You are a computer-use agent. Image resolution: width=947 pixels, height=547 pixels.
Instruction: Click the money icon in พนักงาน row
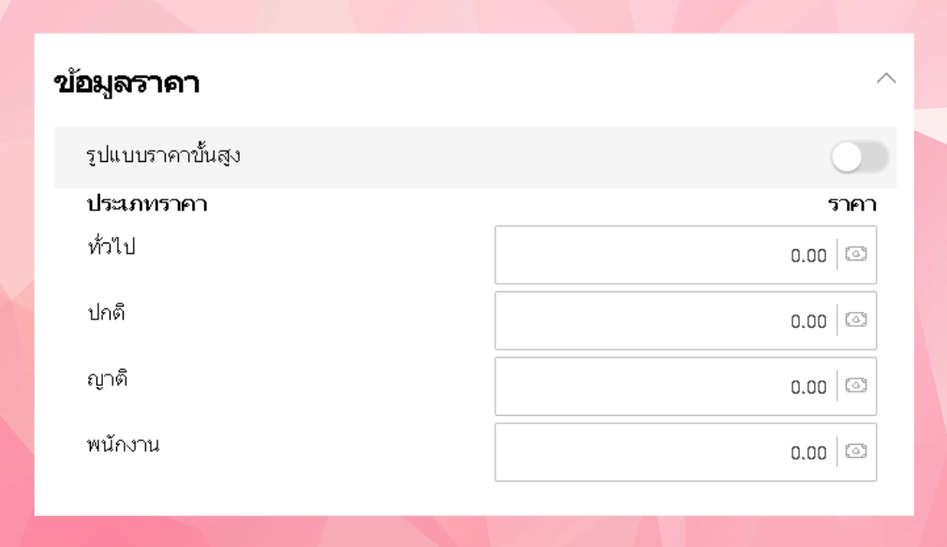click(856, 451)
